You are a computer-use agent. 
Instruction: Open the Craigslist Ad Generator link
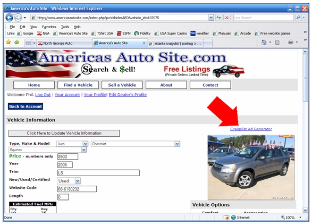(251, 129)
